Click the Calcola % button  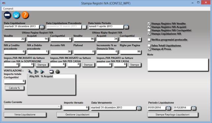click(x=14, y=88)
